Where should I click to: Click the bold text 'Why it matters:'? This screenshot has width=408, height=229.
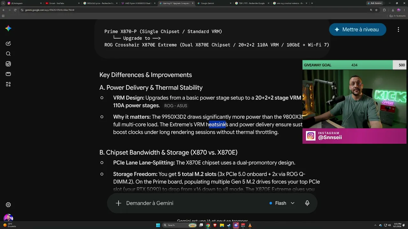(x=132, y=117)
